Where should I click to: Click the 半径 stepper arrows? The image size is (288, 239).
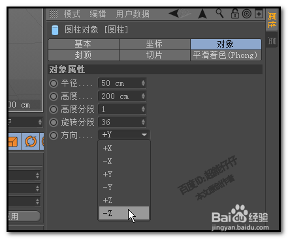pyautogui.click(x=143, y=83)
